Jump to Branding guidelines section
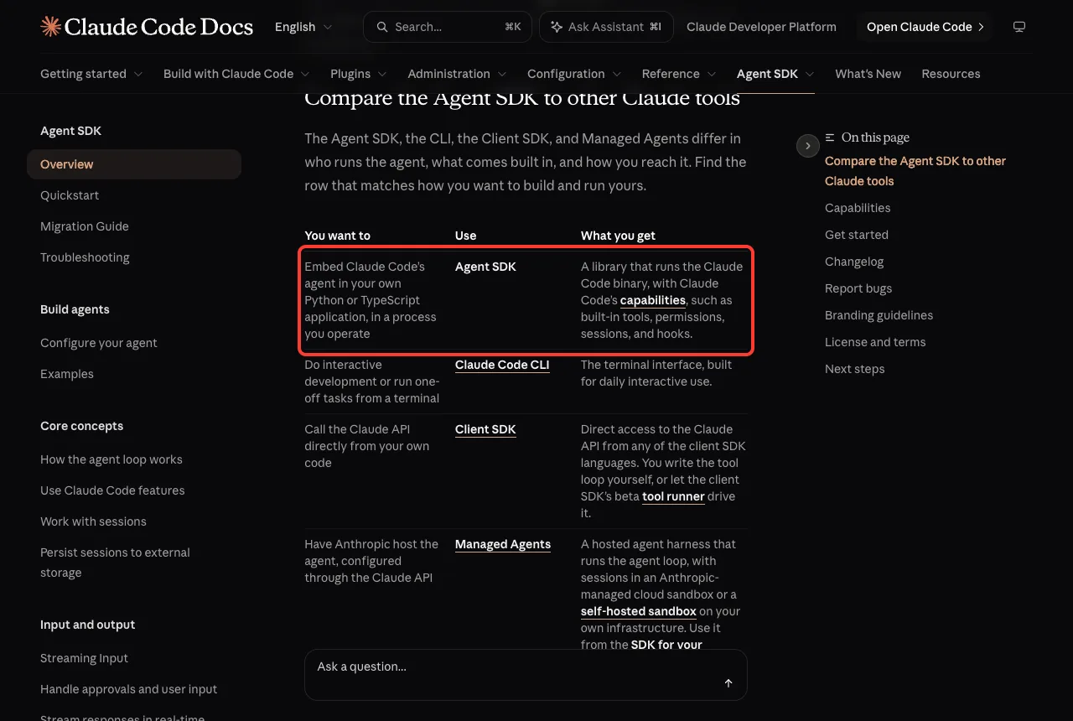 click(879, 315)
